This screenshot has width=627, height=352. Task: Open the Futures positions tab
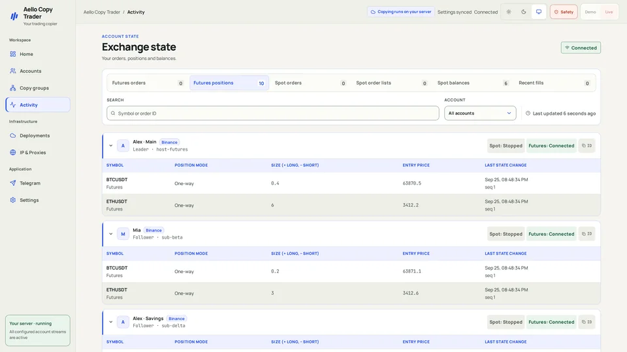pos(229,83)
